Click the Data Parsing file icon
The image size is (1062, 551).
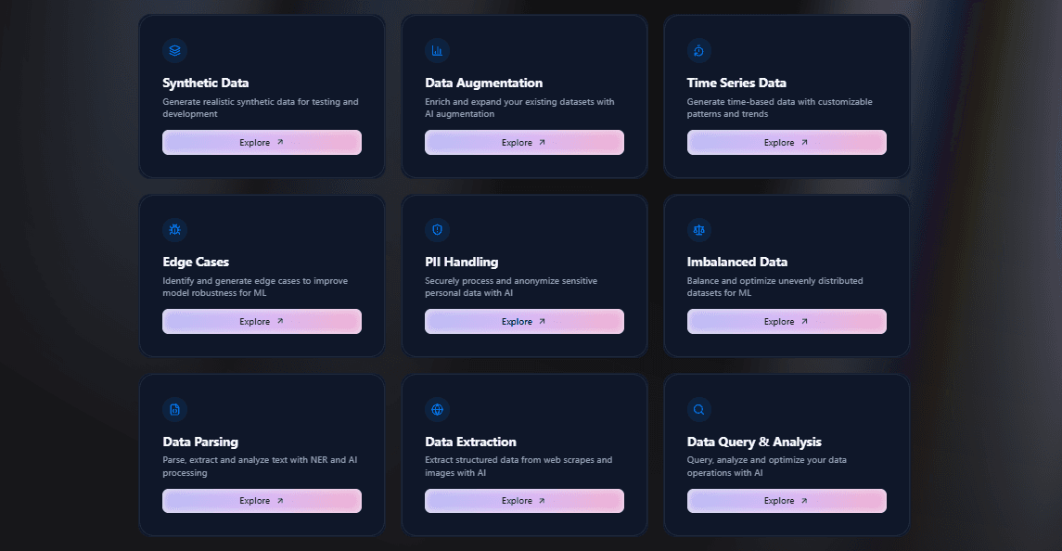point(174,409)
